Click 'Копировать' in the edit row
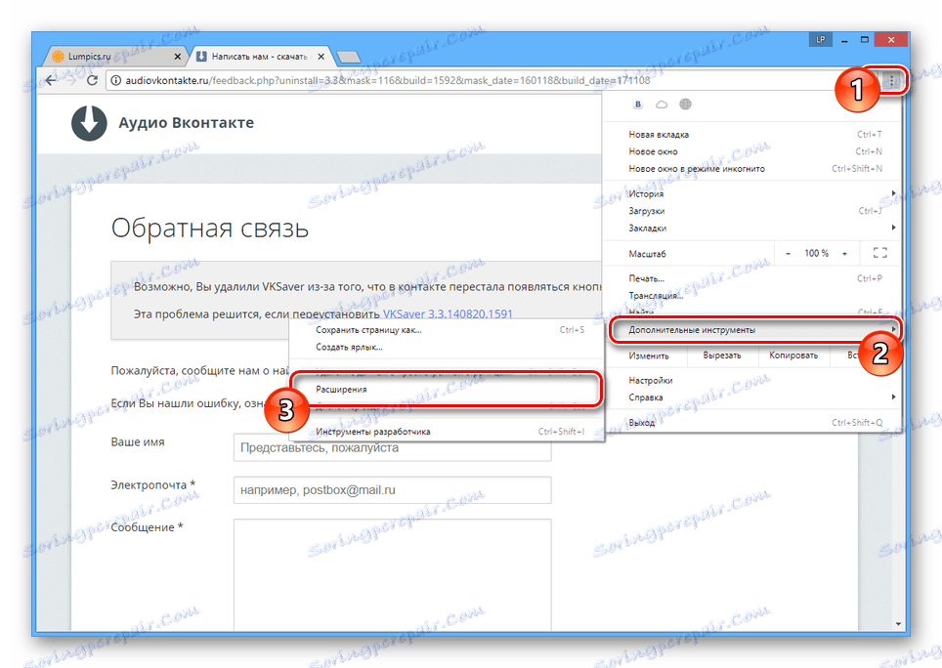The image size is (942, 668). tap(793, 355)
